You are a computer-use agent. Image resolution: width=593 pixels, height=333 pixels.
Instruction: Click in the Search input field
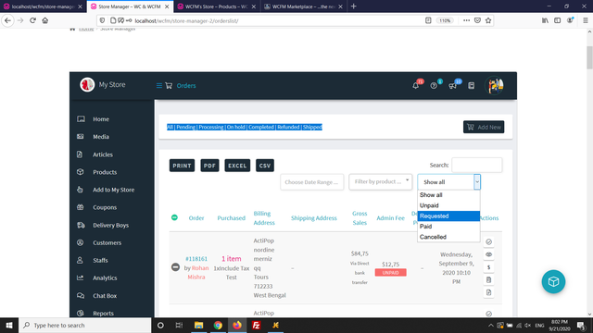coord(476,165)
